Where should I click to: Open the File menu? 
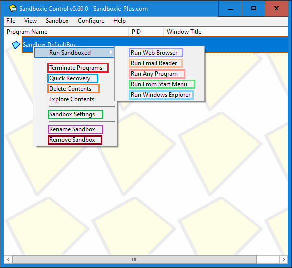(x=11, y=21)
